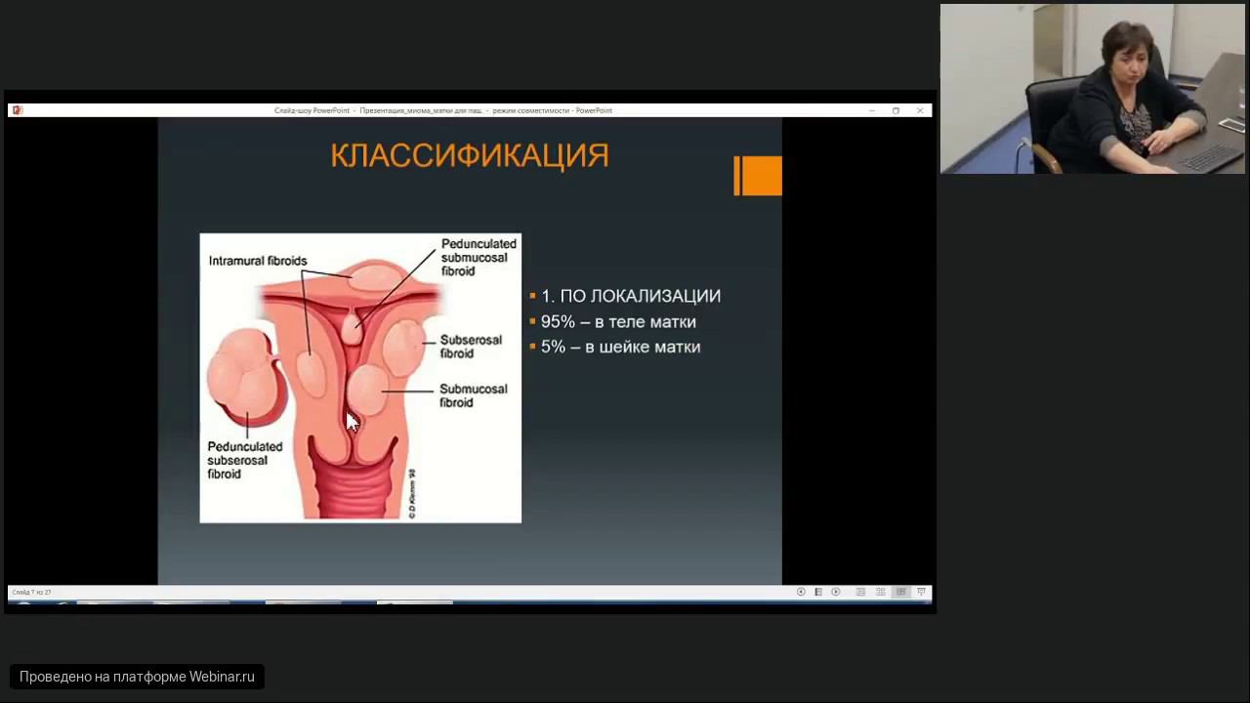Screen dimensions: 1250x703
Task: Click the PowerPoint app icon in title bar
Action: (17, 110)
